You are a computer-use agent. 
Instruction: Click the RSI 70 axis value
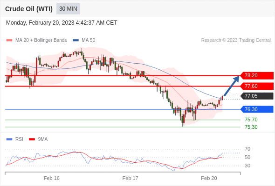point(247,149)
